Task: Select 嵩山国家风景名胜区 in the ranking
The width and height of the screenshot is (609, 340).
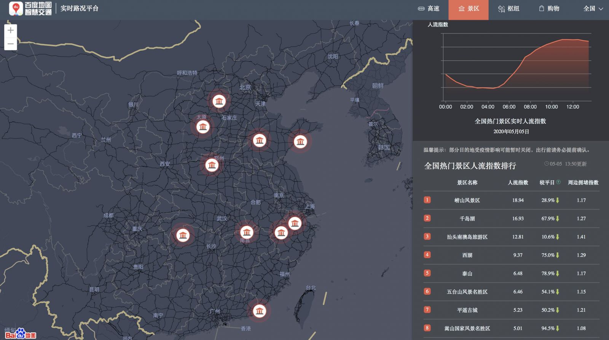Action: (511, 328)
